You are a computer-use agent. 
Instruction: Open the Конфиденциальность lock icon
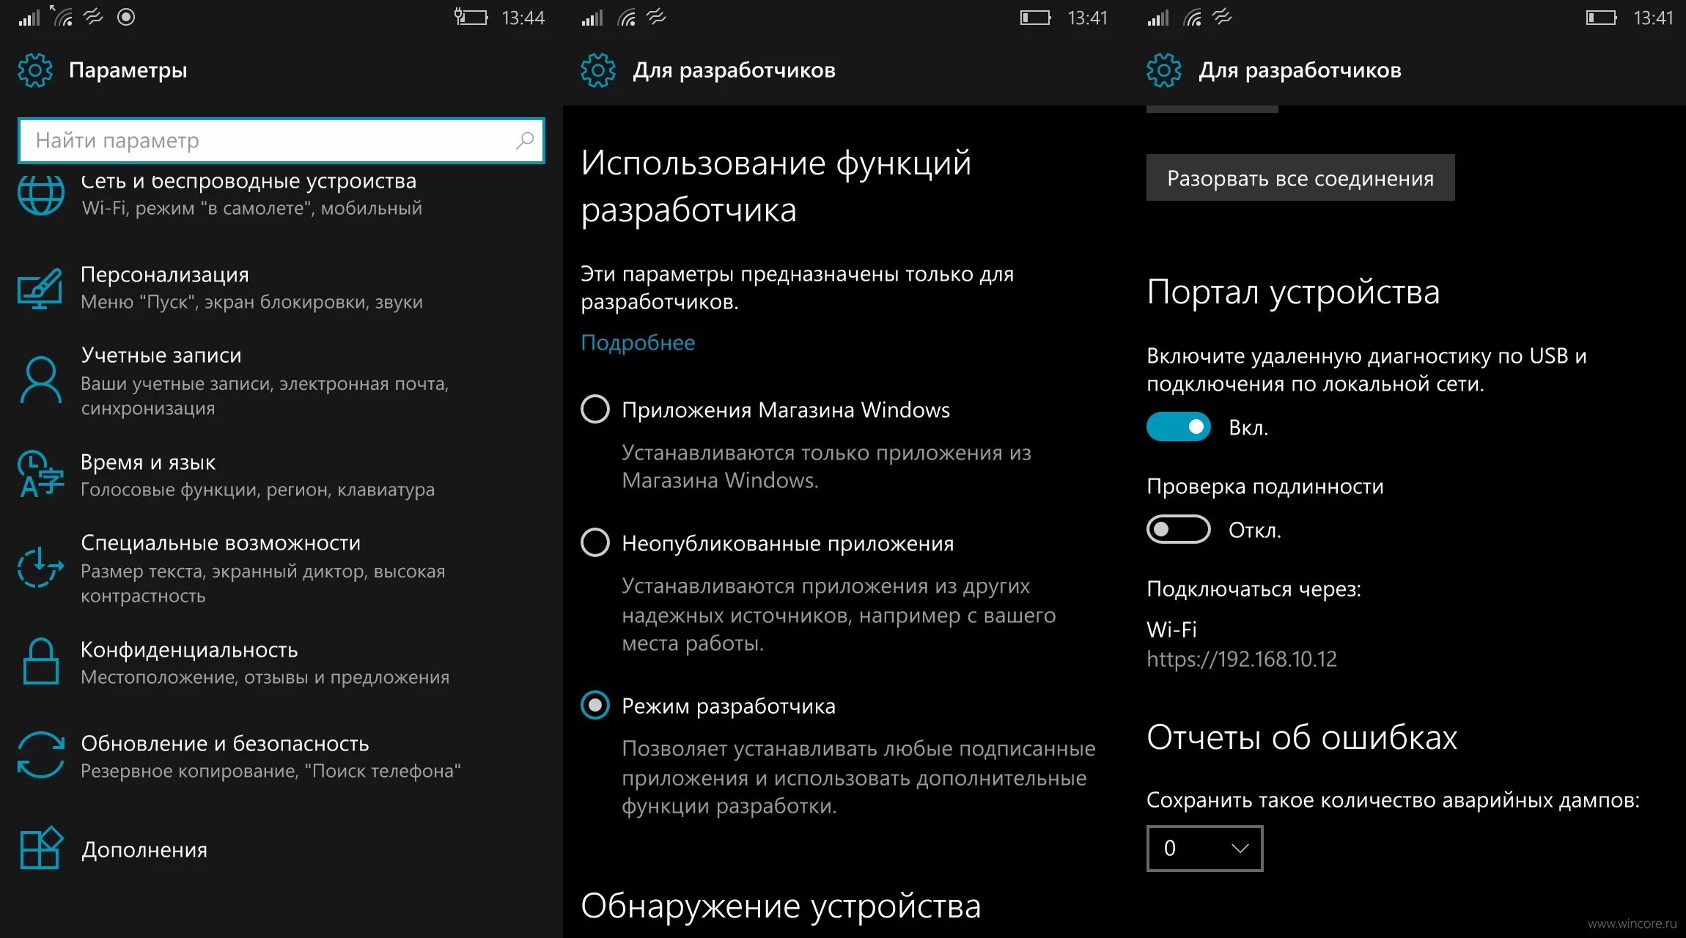click(40, 662)
